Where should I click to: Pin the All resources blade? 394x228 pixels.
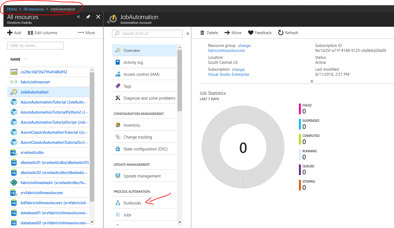[88, 17]
